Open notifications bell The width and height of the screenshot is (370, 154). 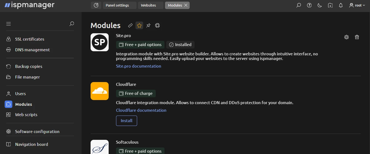tap(341, 5)
